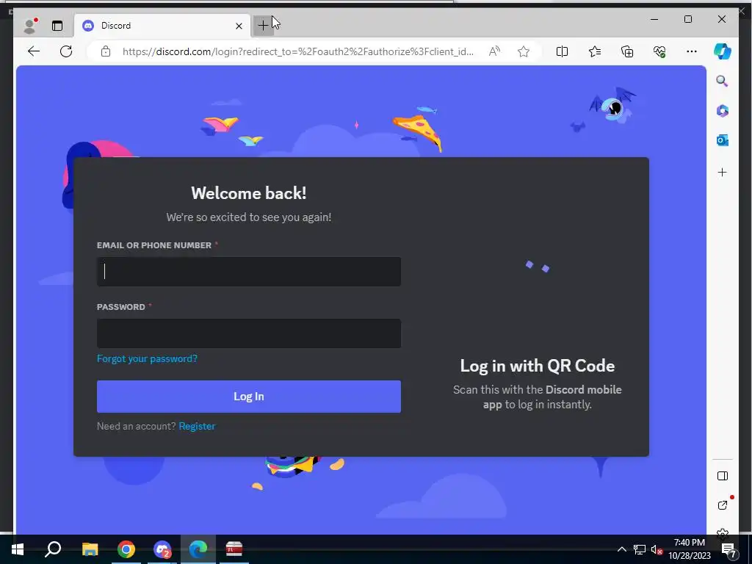Open the Windows Start menu

coord(18,549)
